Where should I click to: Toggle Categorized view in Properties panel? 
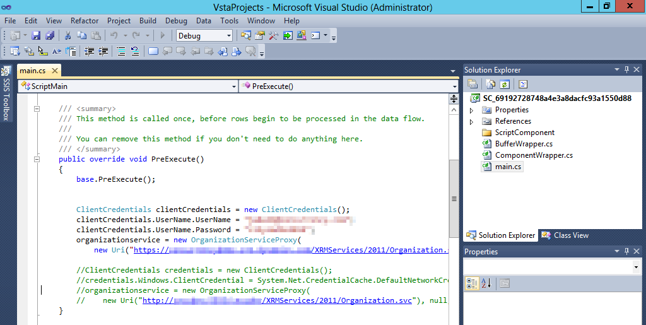(472, 283)
